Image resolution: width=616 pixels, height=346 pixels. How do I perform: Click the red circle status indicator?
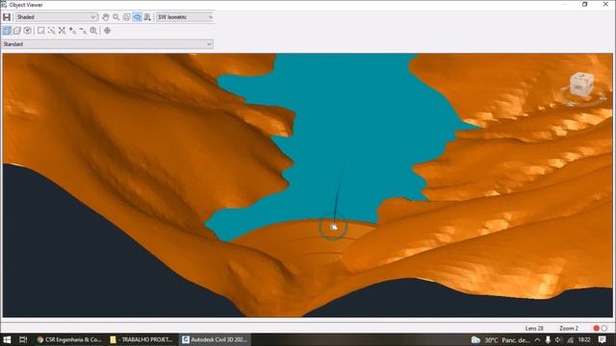click(597, 328)
